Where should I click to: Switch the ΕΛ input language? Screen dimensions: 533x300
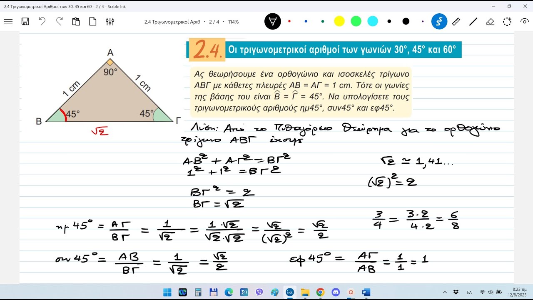click(469, 292)
